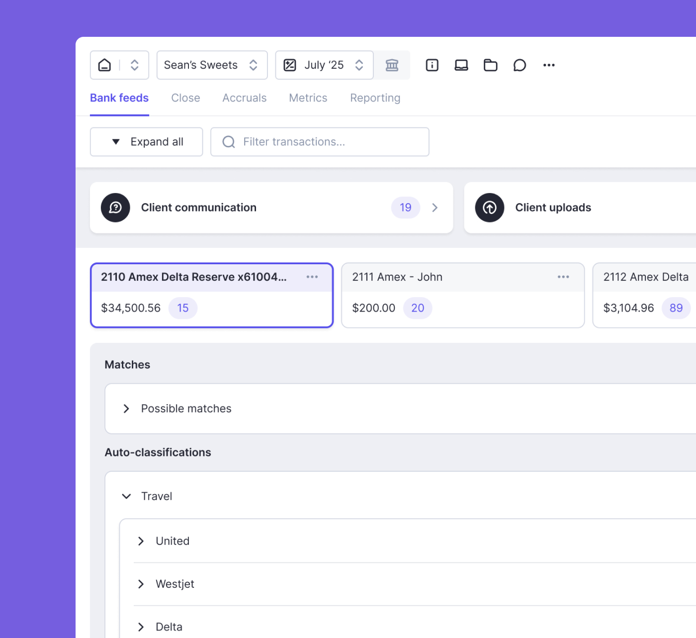
Task: Click the Client communication chevron arrow
Action: (435, 208)
